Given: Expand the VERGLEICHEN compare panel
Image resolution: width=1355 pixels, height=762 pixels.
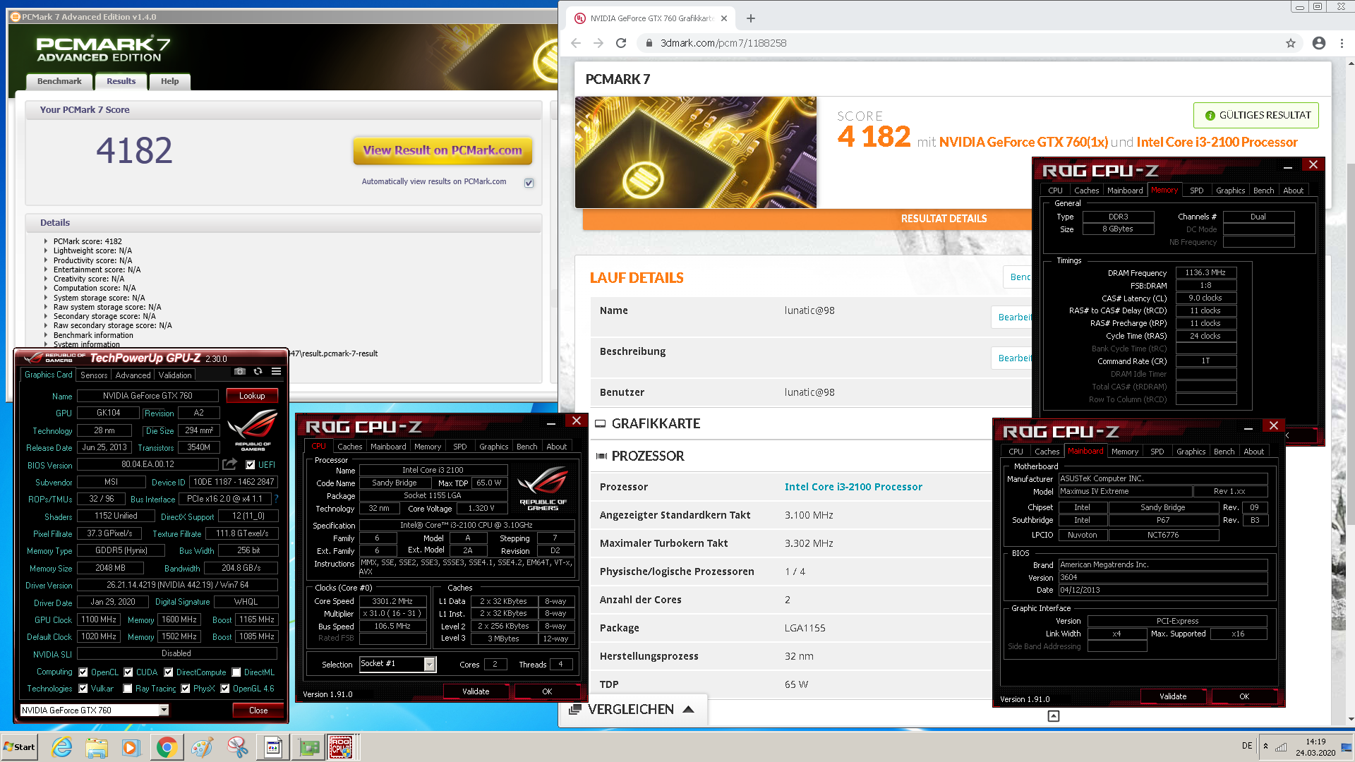Looking at the screenshot, I should 632,709.
